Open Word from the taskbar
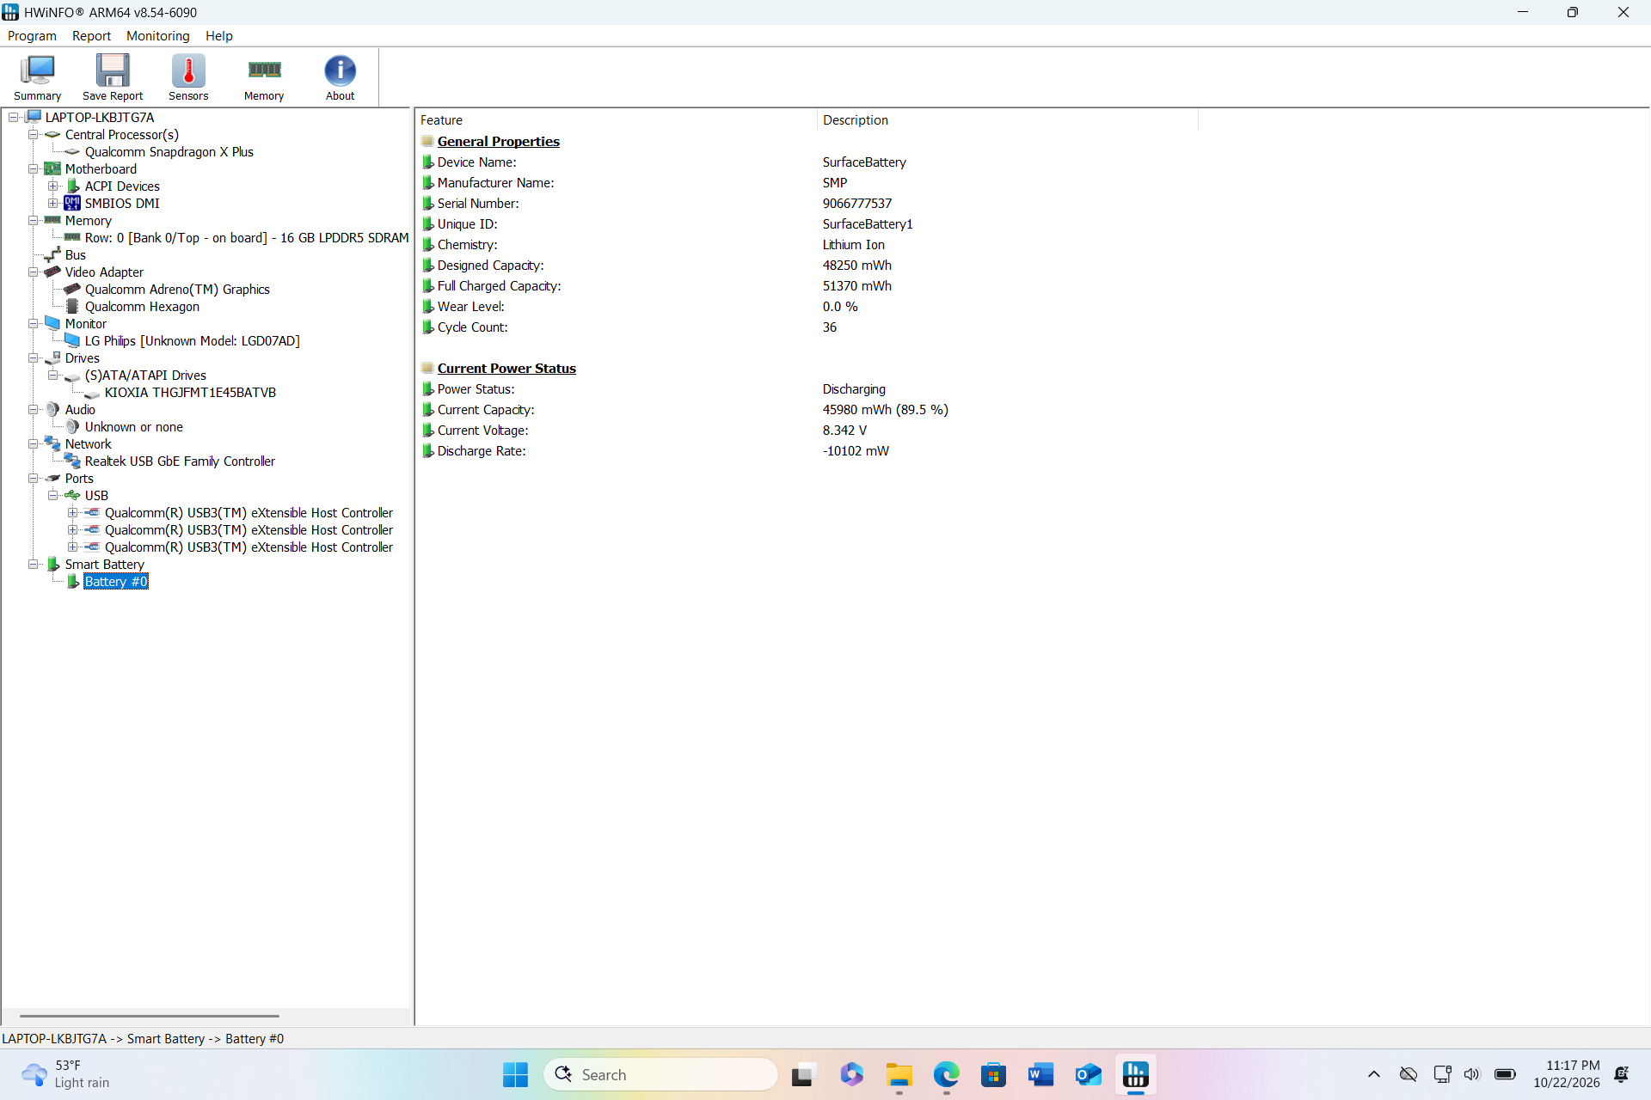The width and height of the screenshot is (1651, 1100). click(1040, 1074)
